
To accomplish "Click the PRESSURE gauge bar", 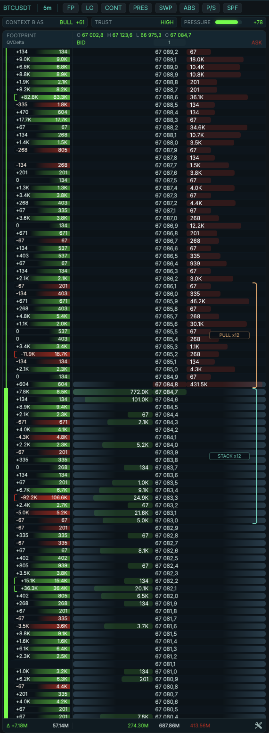I will 228,22.
